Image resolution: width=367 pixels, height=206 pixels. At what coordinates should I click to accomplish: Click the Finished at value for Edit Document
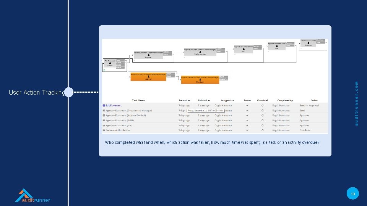(x=204, y=106)
